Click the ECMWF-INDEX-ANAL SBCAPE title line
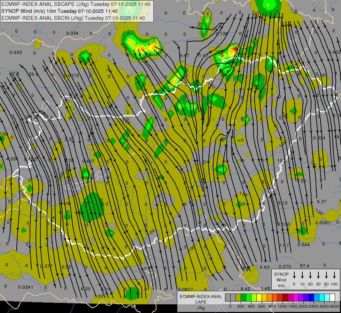The image size is (341, 313). [76, 4]
